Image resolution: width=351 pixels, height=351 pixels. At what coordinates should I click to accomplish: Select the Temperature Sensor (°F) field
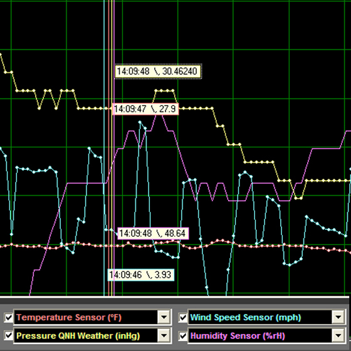[86, 317]
